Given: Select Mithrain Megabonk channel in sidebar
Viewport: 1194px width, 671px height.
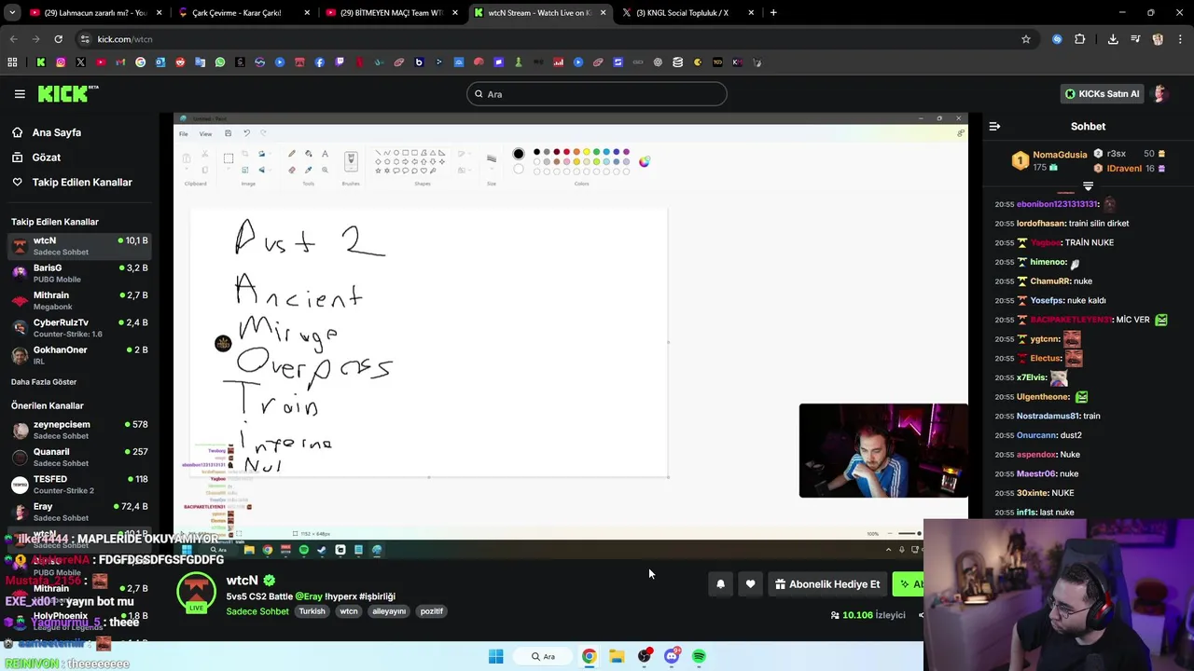Looking at the screenshot, I should [x=79, y=300].
